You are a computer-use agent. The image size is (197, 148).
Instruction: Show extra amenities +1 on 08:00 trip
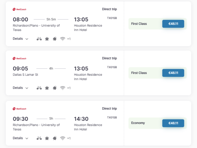[69, 39]
